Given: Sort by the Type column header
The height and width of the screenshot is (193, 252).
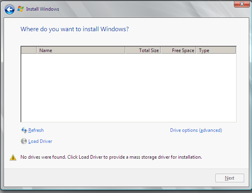Looking at the screenshot, I should point(216,50).
